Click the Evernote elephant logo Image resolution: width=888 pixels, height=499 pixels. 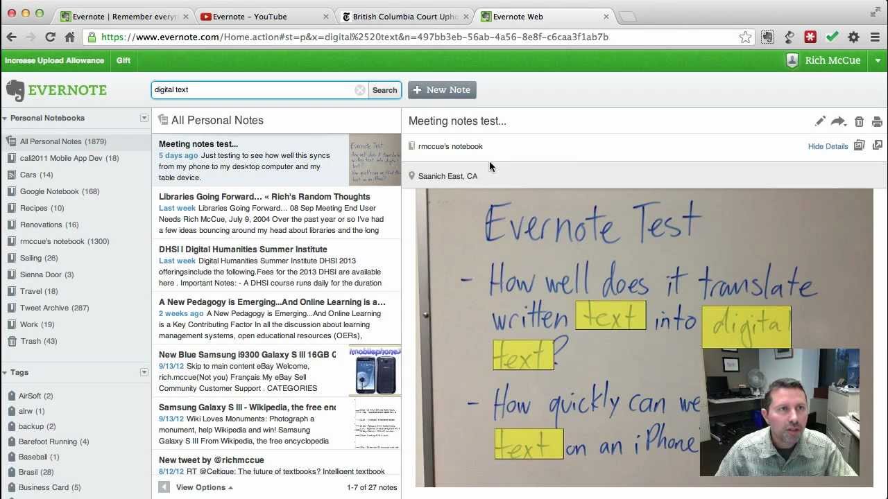(x=15, y=90)
